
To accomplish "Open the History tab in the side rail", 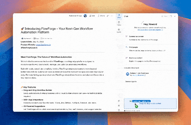I will (119, 23).
